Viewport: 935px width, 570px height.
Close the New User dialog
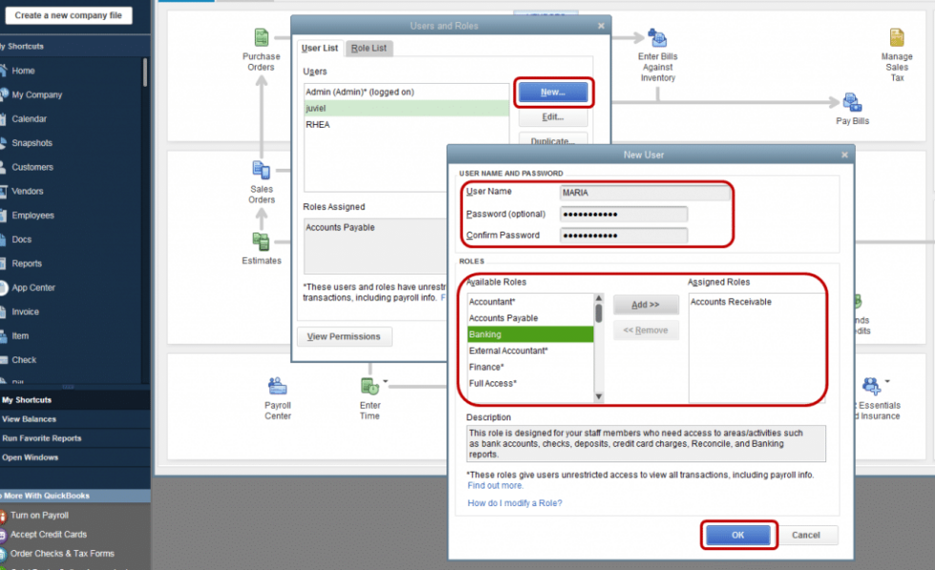tap(844, 154)
